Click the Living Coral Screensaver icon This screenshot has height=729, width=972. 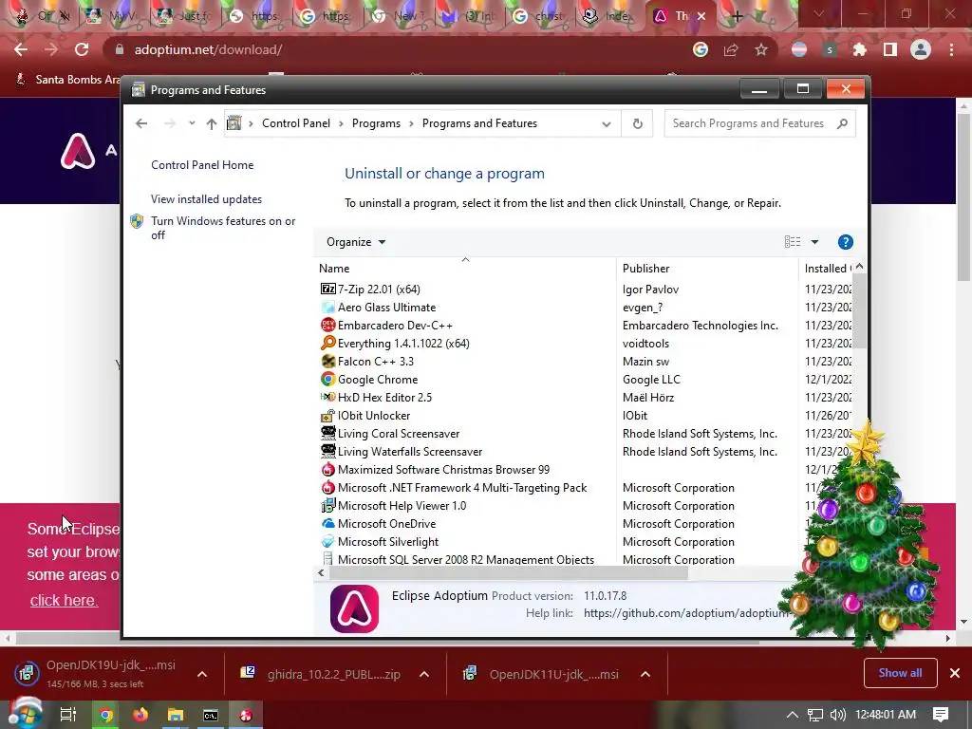click(x=327, y=433)
